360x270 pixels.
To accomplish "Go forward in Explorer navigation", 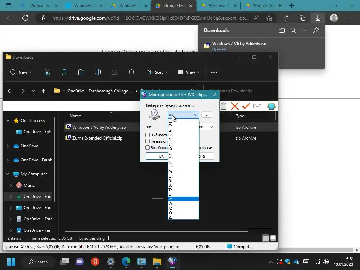I will pos(22,91).
